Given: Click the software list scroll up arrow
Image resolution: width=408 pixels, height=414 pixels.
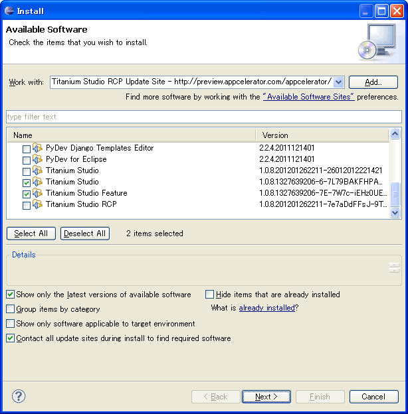Looking at the screenshot, I should click(395, 134).
